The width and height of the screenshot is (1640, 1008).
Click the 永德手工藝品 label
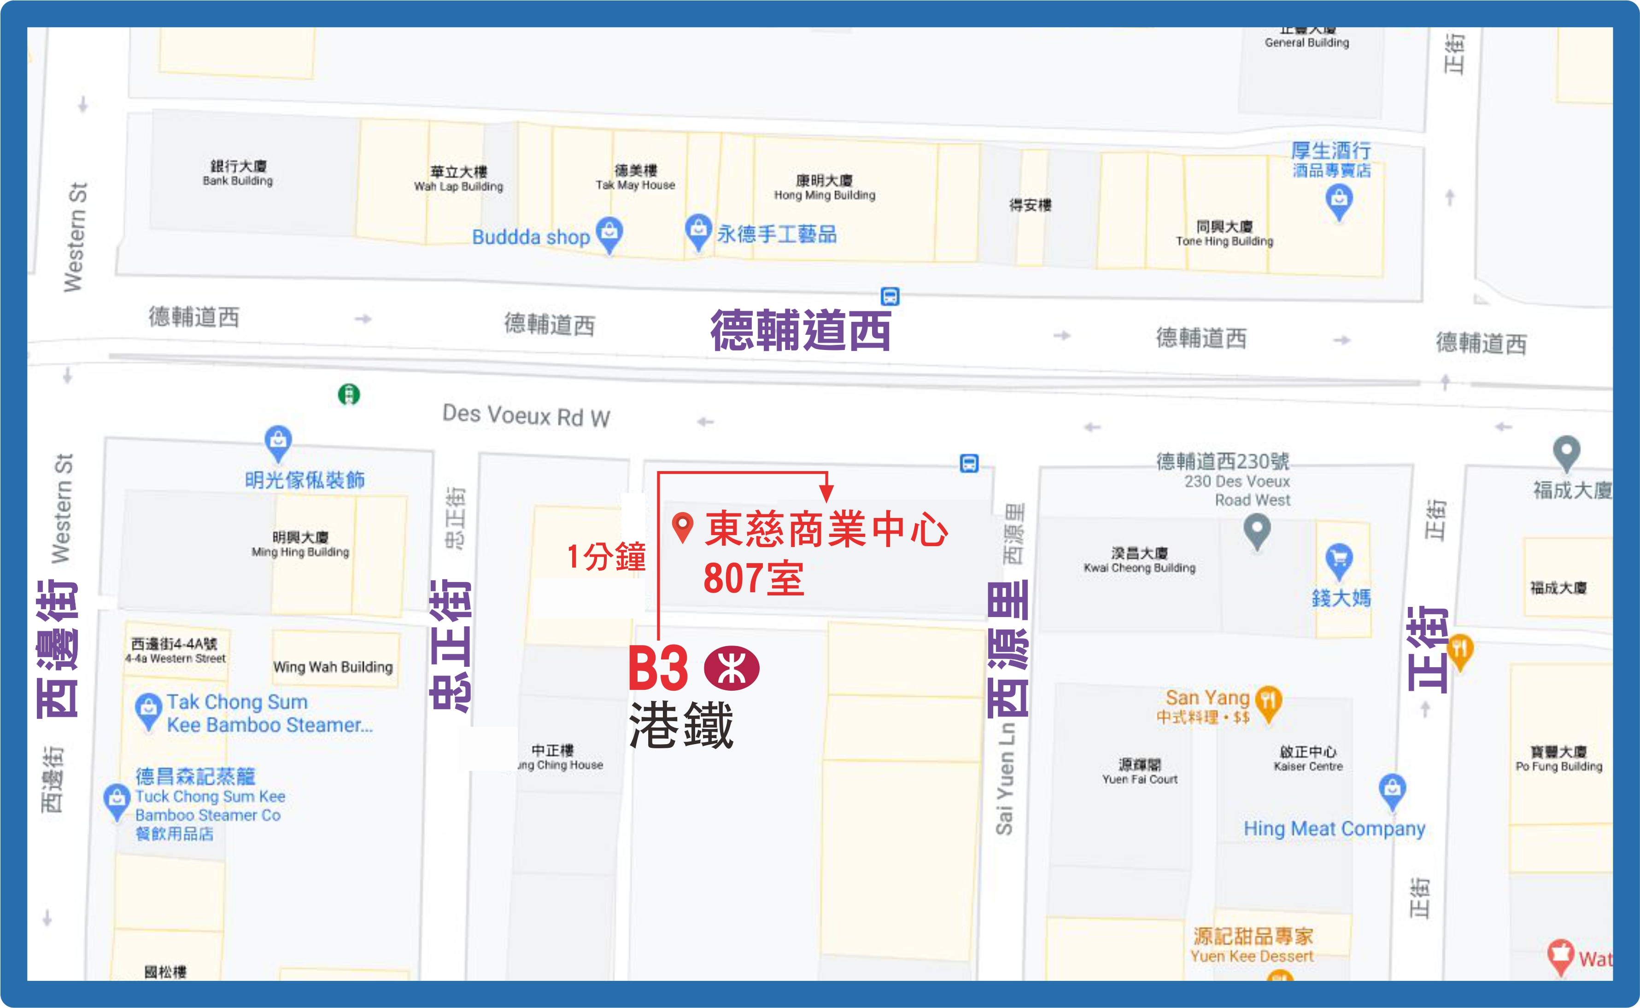777,235
